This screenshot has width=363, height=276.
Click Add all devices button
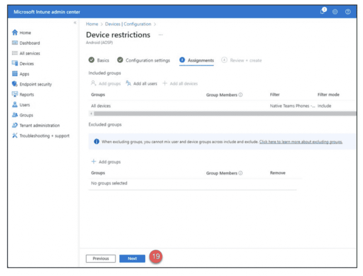coord(180,83)
